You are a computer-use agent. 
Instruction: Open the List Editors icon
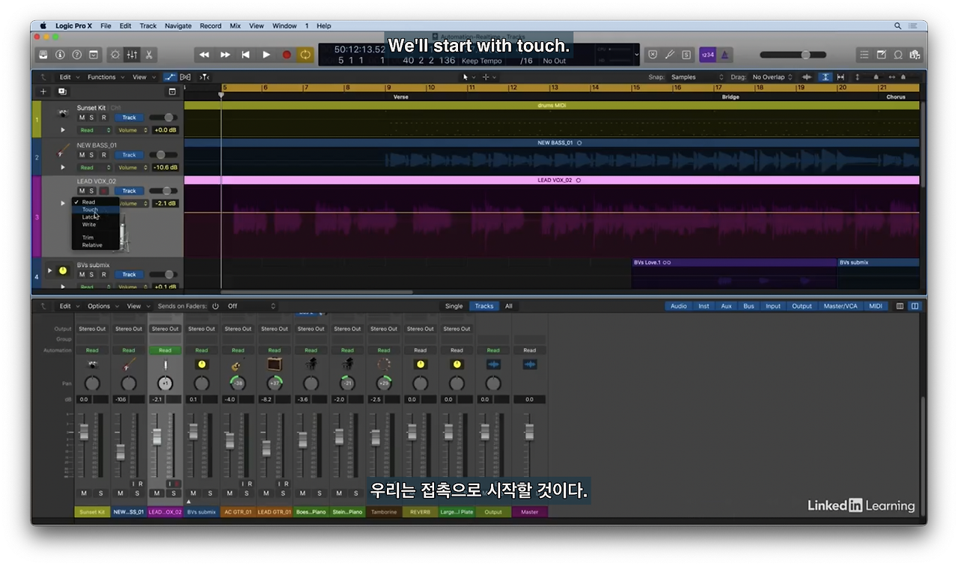(x=864, y=55)
